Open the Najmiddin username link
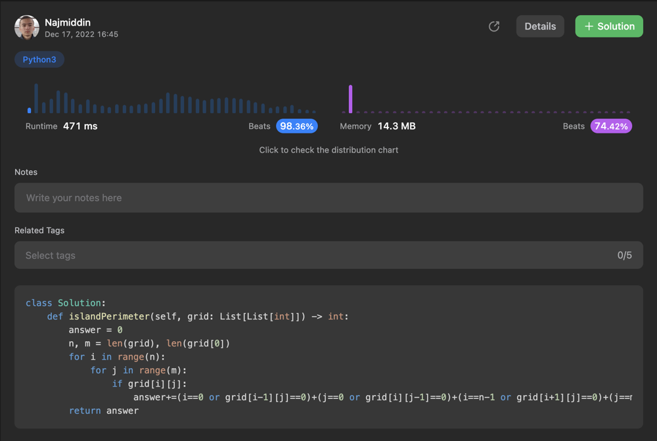Screen dimensions: 657x441 click(x=68, y=22)
